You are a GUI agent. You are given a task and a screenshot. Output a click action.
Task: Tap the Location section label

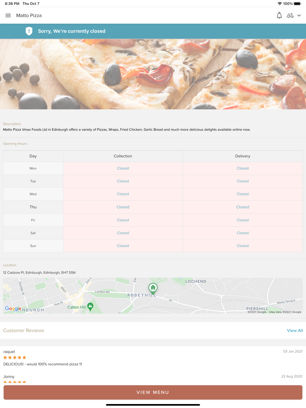coord(10,265)
